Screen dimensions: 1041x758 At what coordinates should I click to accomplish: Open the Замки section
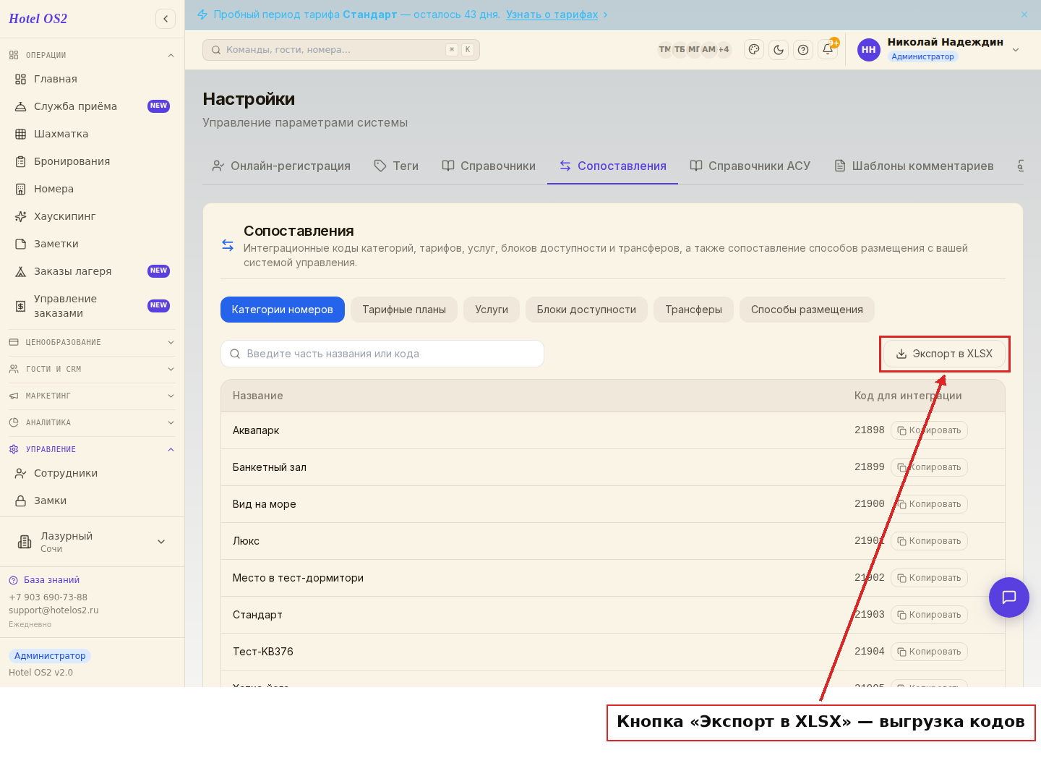pyautogui.click(x=92, y=501)
